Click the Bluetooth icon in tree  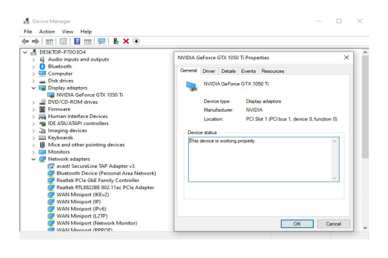[x=42, y=66]
